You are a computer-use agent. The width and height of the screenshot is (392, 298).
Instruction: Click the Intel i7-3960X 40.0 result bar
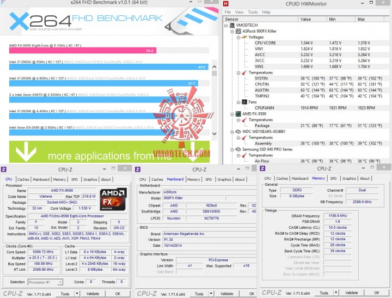109,67
